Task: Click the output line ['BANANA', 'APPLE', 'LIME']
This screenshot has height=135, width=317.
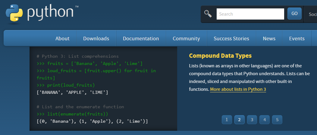Action: pos(72,92)
